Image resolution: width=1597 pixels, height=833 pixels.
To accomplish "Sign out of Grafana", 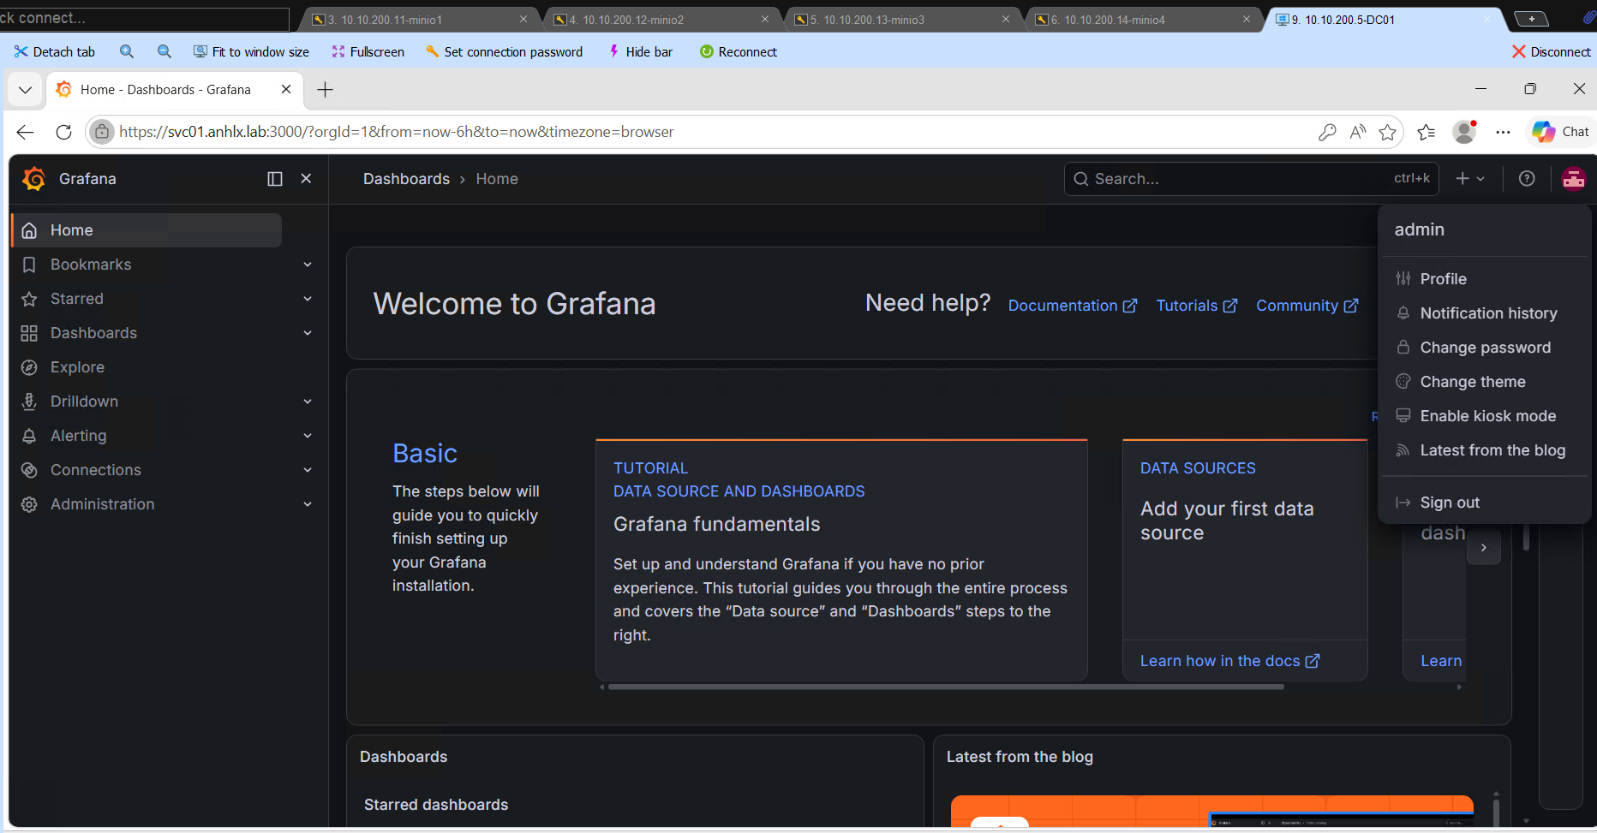I will [x=1484, y=503].
